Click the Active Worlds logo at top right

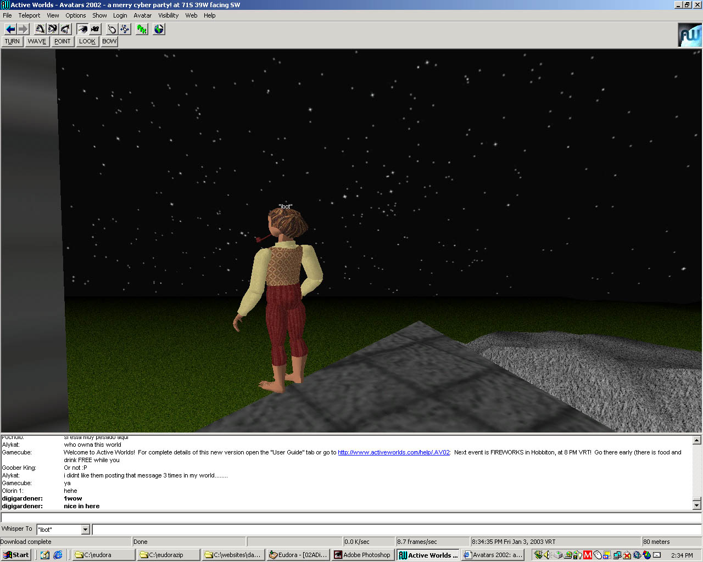coord(689,35)
